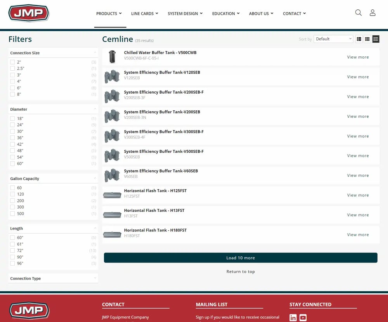Check the 42" diameter filter
The image size is (388, 322).
(x=12, y=144)
